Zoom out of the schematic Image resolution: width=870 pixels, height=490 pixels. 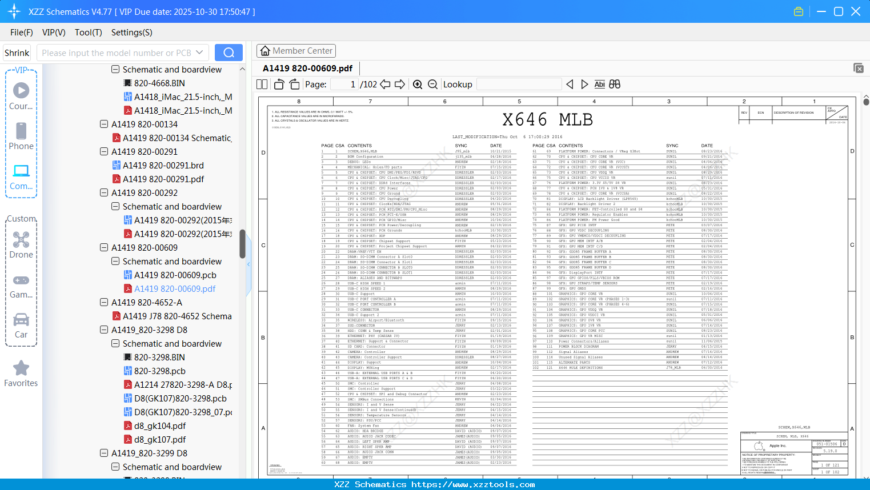(432, 85)
